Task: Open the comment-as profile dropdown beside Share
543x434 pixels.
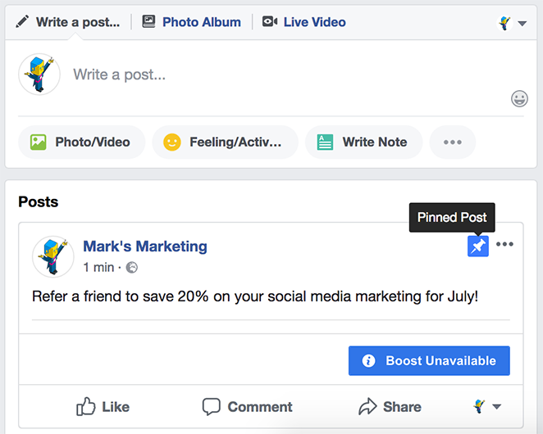Action: pyautogui.click(x=487, y=407)
